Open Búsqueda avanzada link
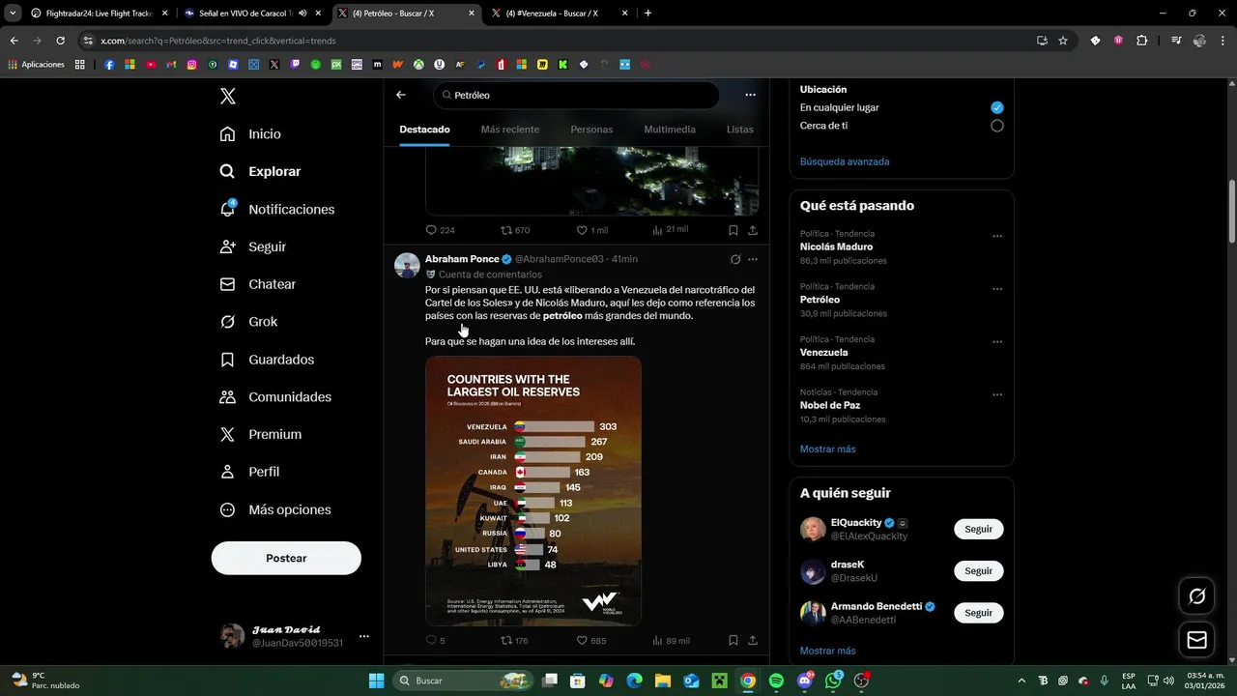Screen dimensions: 1237x696 point(845,161)
